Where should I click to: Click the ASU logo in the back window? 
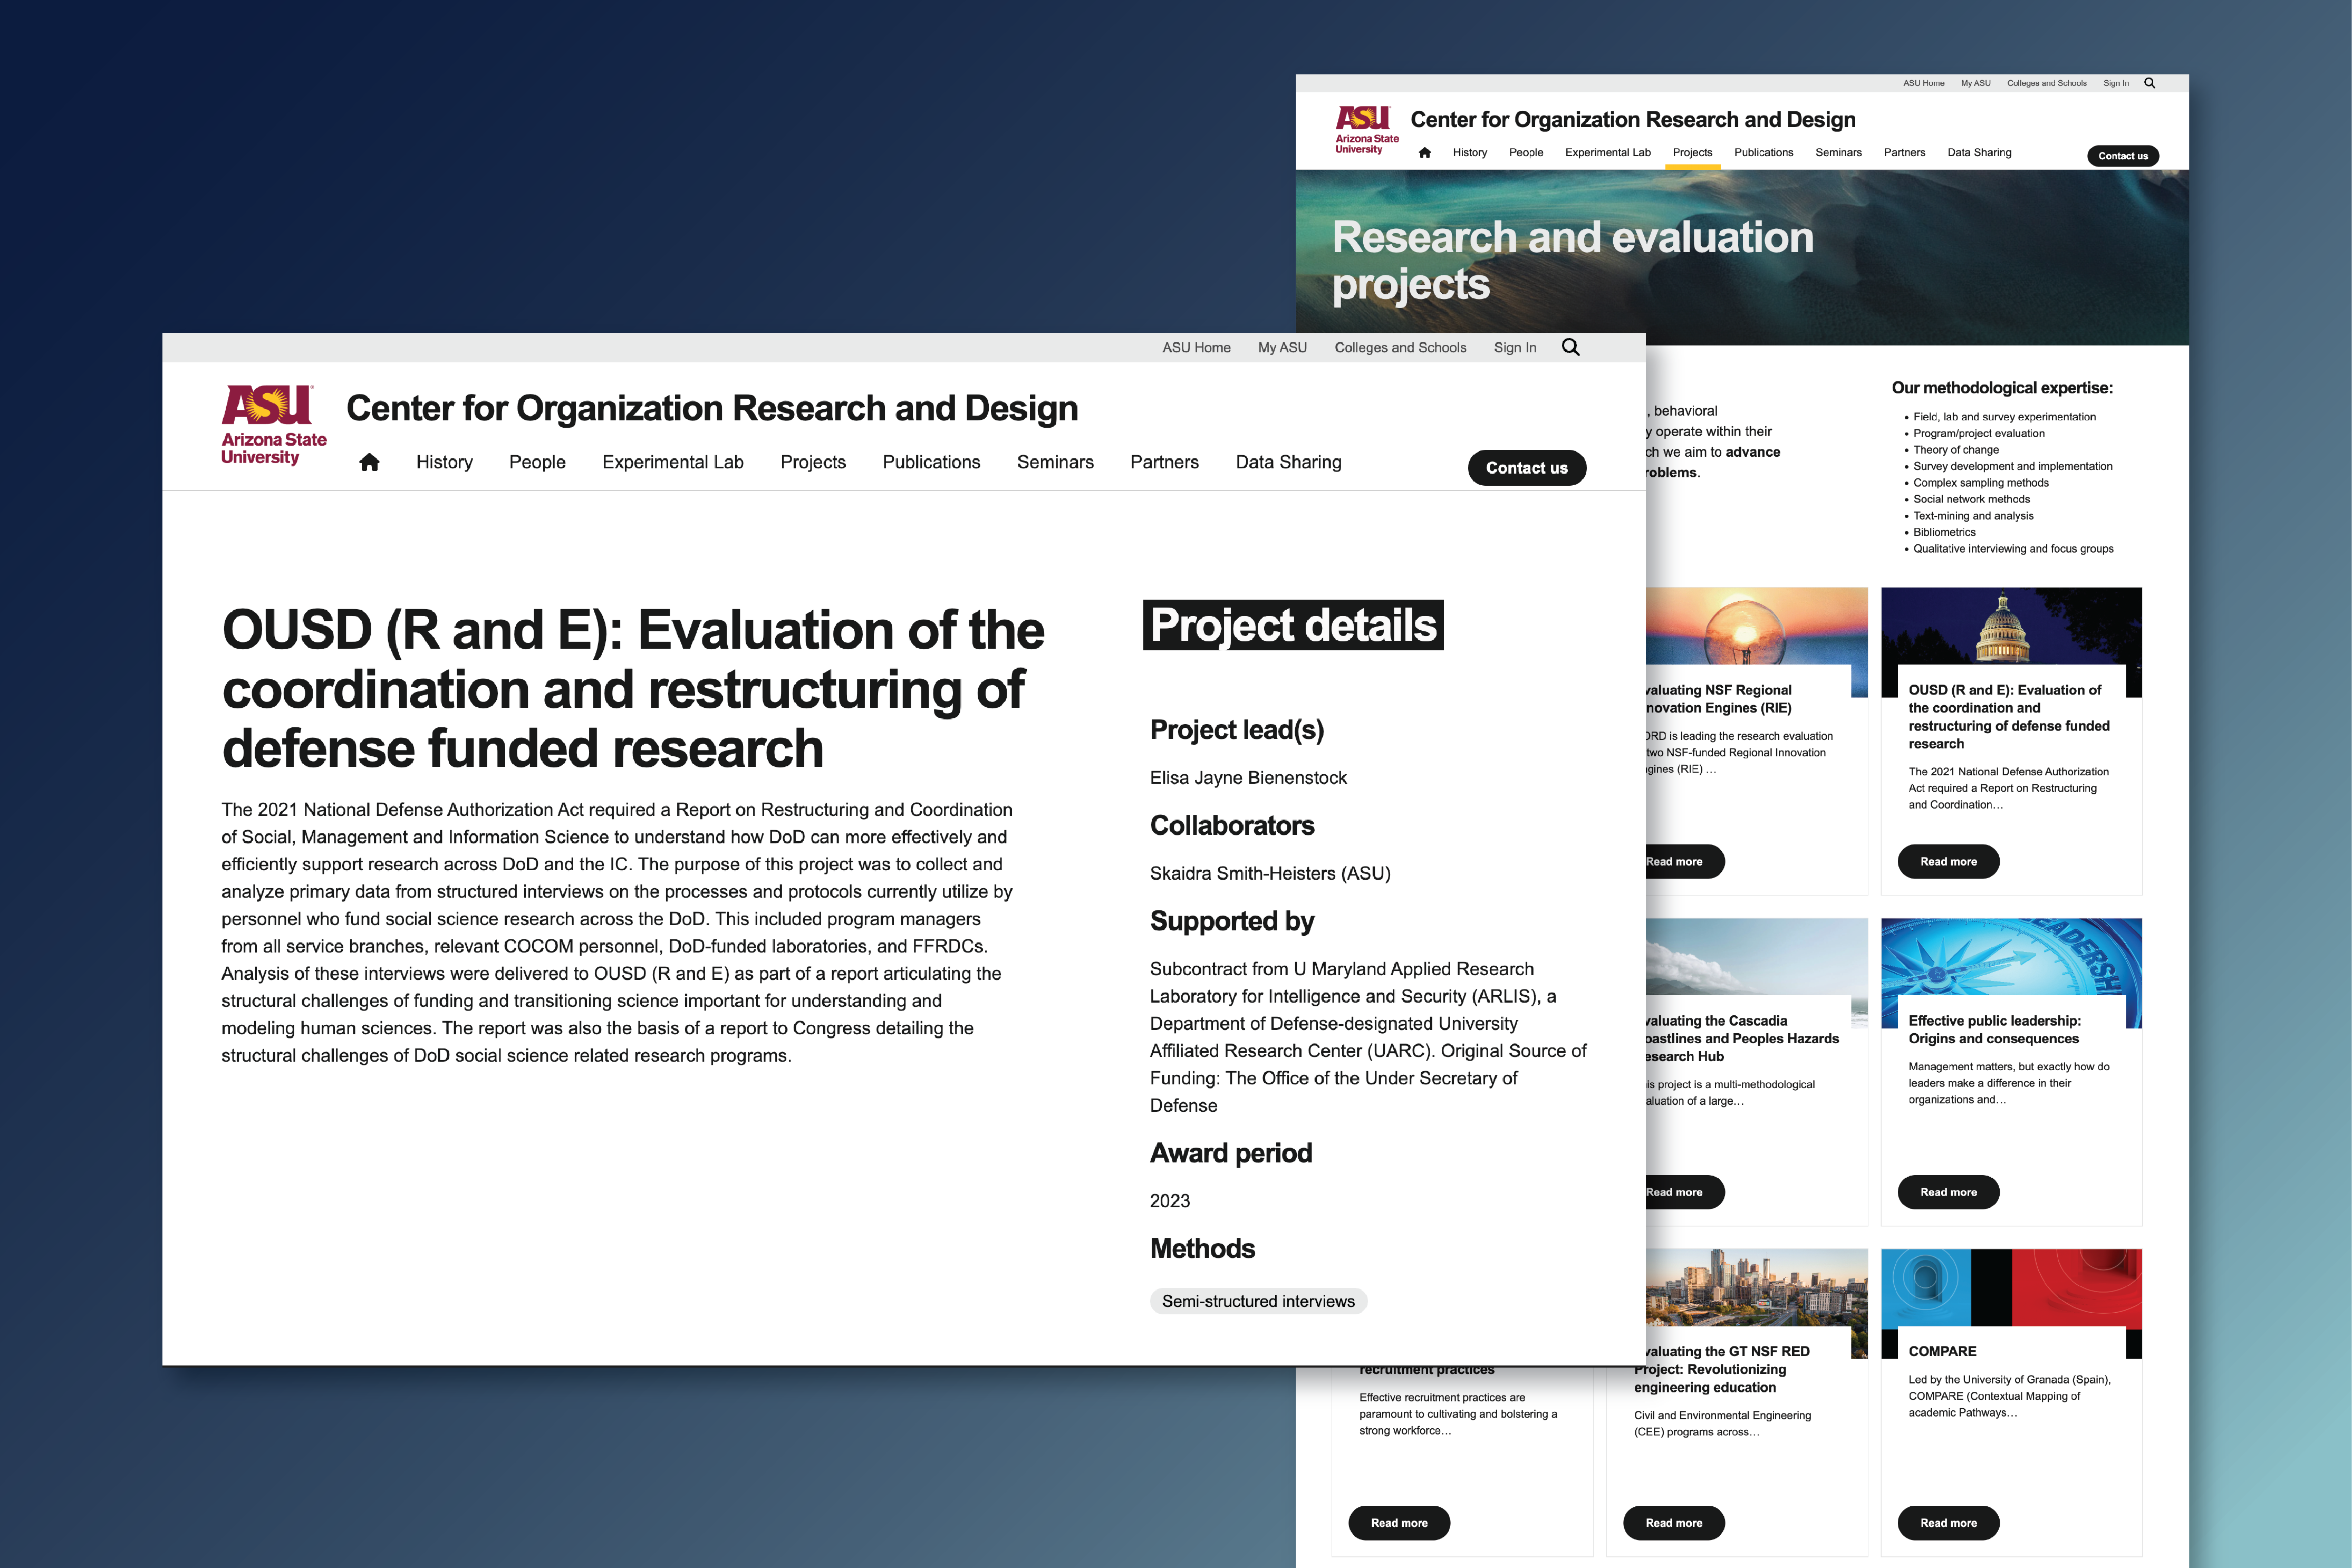[1366, 130]
